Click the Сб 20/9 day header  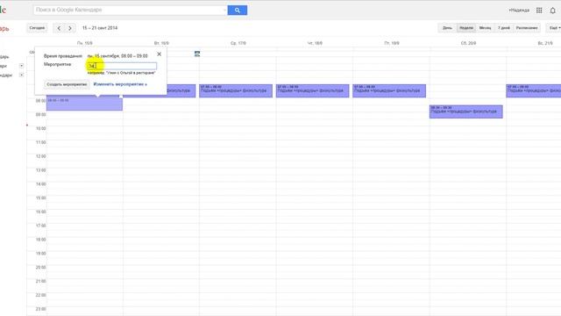point(468,43)
